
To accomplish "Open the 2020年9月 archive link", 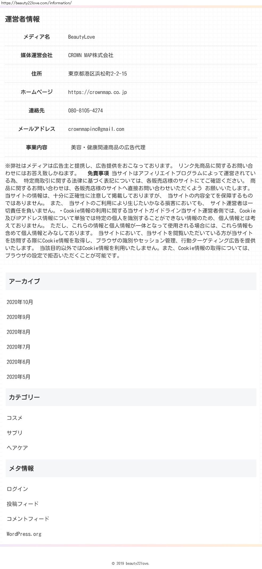I will click(19, 317).
